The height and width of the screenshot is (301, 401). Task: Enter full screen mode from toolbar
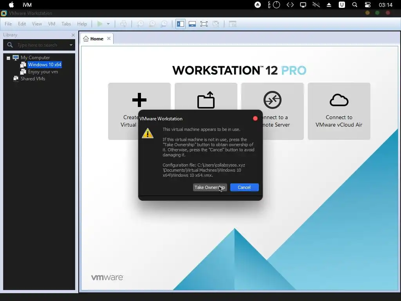click(204, 24)
